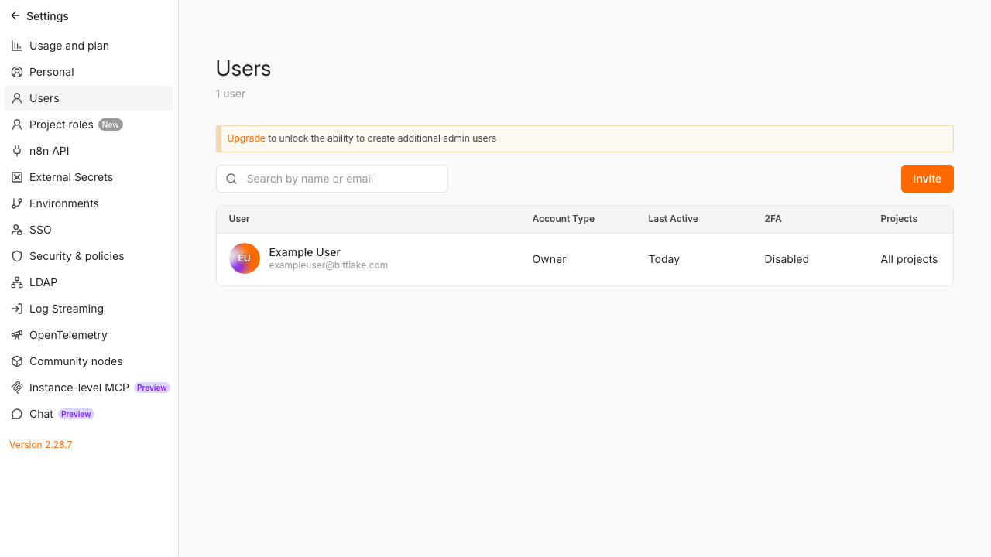Image resolution: width=991 pixels, height=557 pixels.
Task: Focus the Search by name or email field
Action: pos(332,179)
